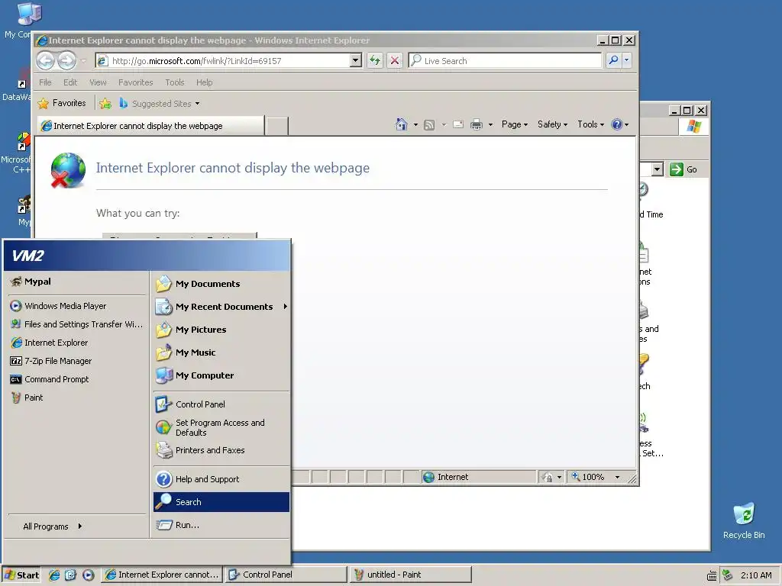Expand the address bar dropdown arrow
Viewport: 782px width, 586px height.
(x=356, y=60)
